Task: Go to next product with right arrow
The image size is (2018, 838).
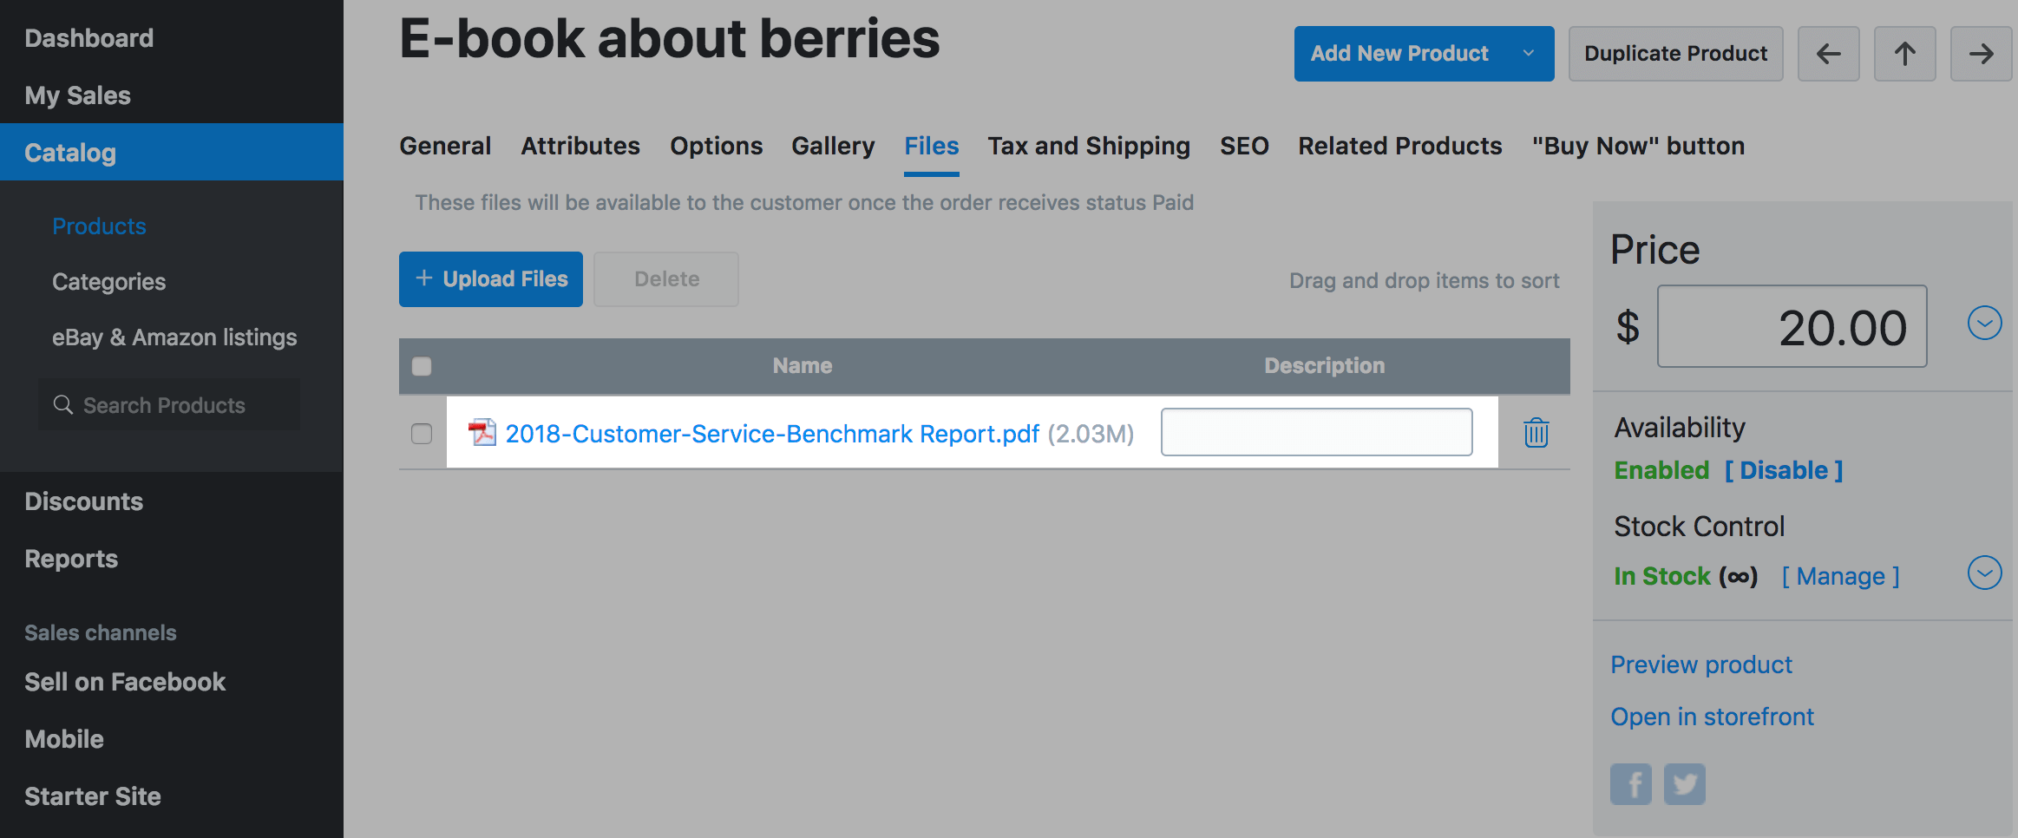Action: pos(1981,54)
